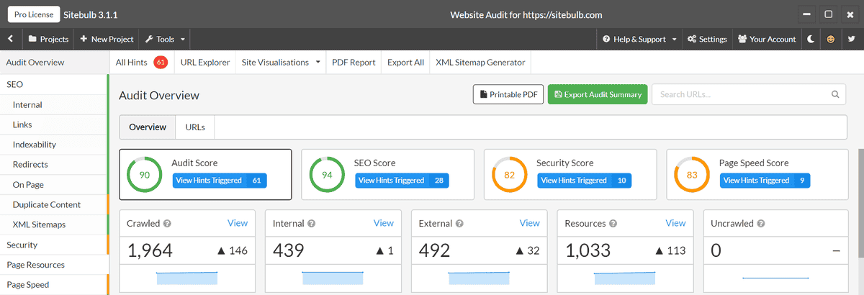This screenshot has width=864, height=295.
Task: Click the Search URLs input field
Action: pyautogui.click(x=740, y=94)
